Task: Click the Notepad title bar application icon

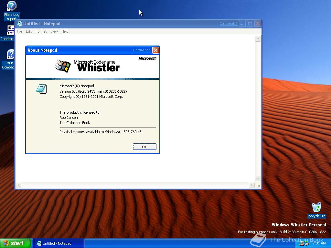Action: 19,24
